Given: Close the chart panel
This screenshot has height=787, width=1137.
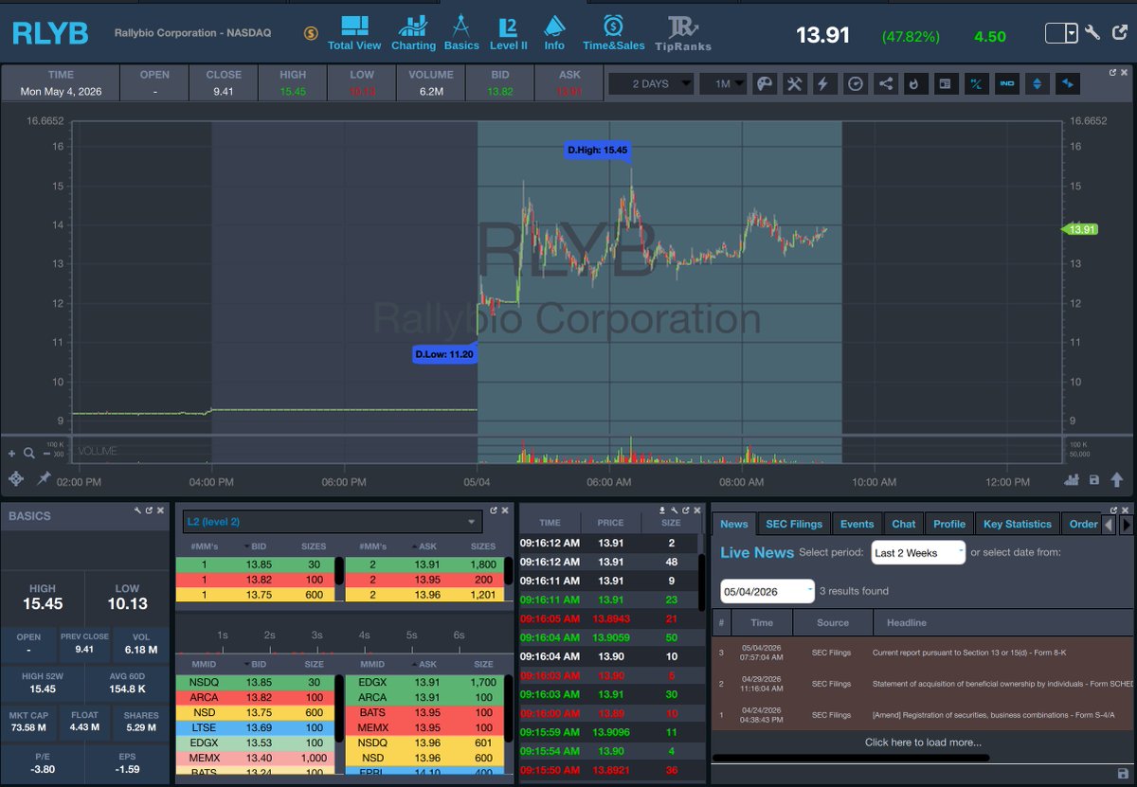Looking at the screenshot, I should click(x=1126, y=72).
